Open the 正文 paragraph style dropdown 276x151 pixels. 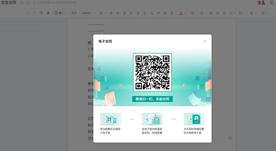tap(76, 13)
